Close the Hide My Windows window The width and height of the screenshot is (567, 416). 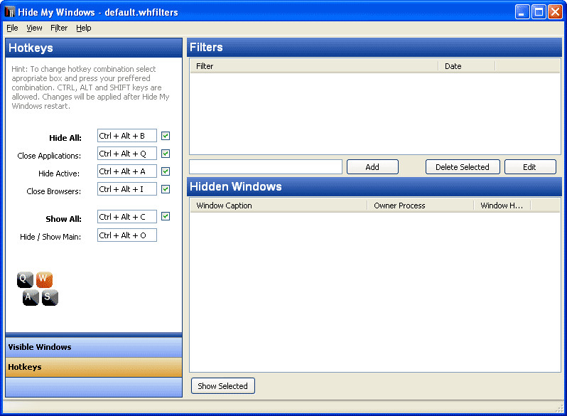555,12
